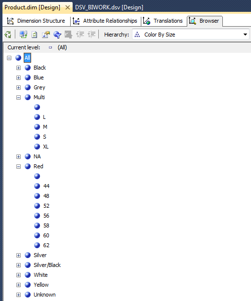Image resolution: width=251 pixels, height=301 pixels.
Task: Select the blank member under Red
Action: 37,176
